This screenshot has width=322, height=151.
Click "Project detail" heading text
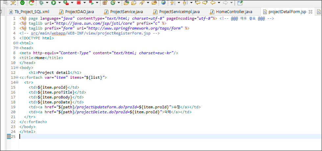pos(54,73)
